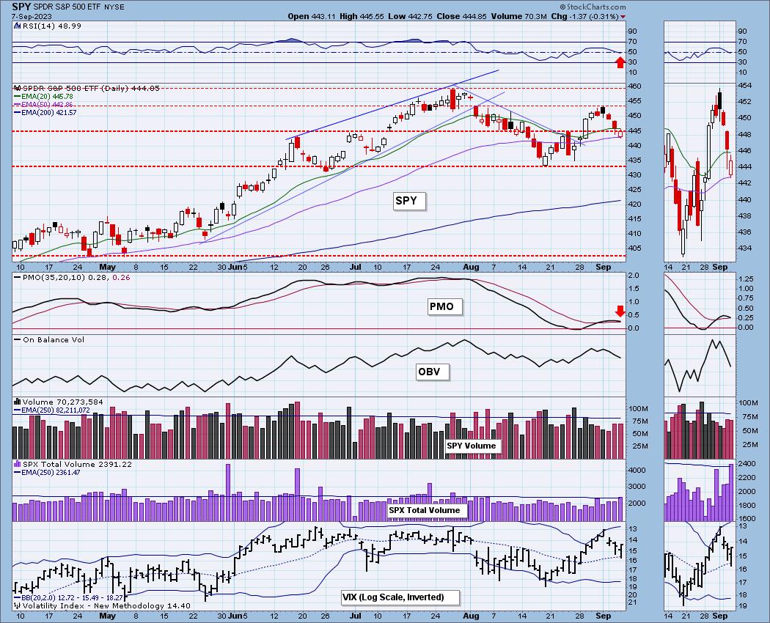The image size is (770, 623).
Task: Click the Chg -1.37 (-0.31%) header value
Action: (x=585, y=16)
